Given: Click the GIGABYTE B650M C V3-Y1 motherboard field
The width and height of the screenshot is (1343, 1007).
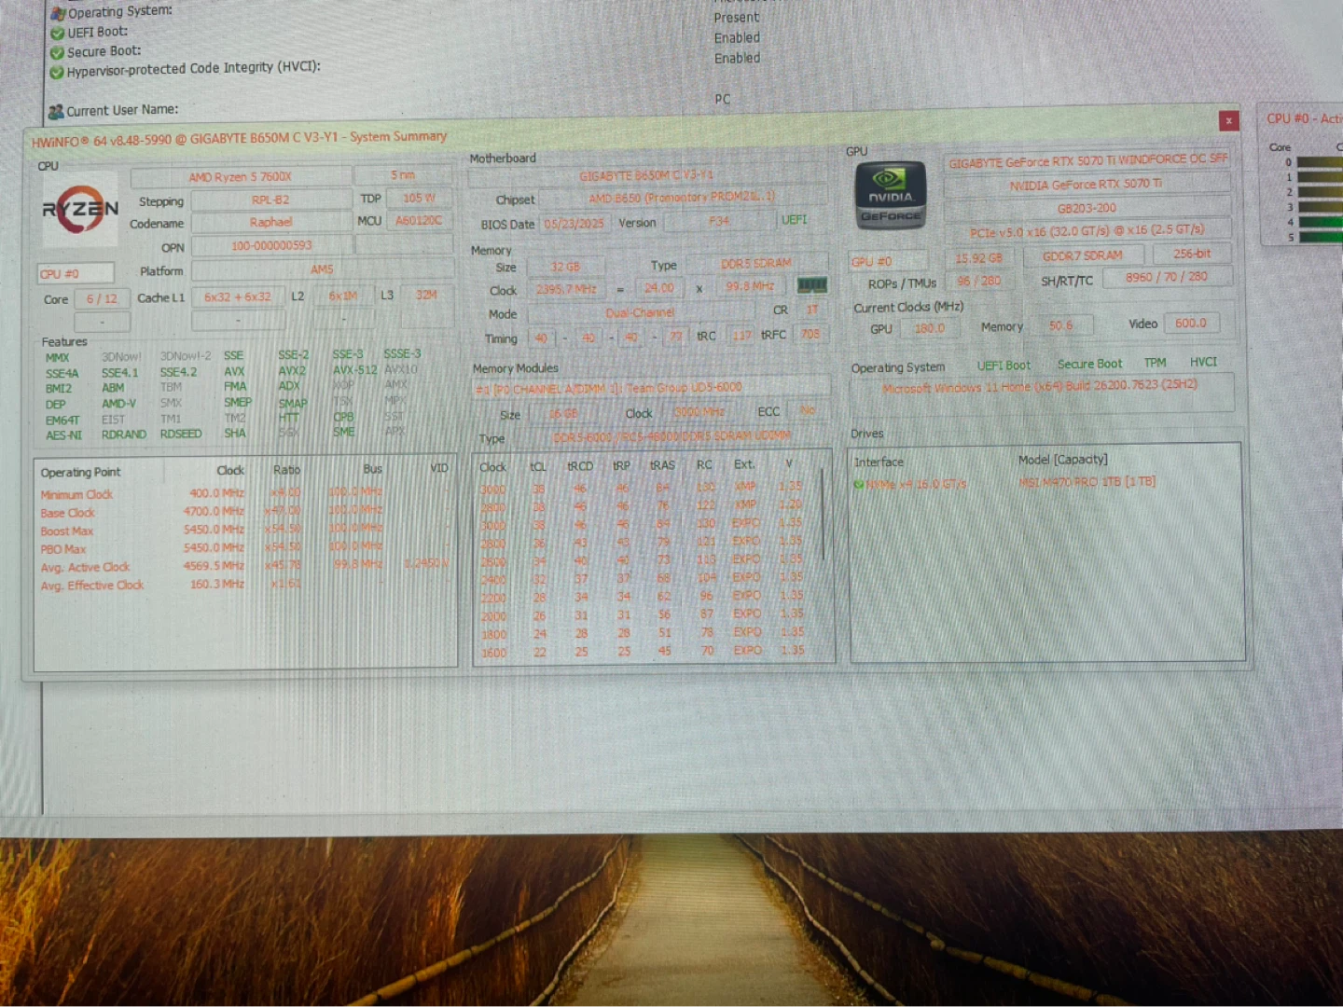Looking at the screenshot, I should click(x=646, y=175).
